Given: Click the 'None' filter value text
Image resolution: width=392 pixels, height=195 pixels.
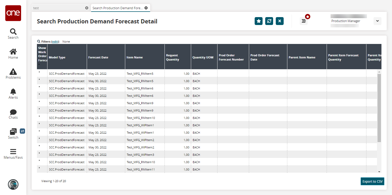Looking at the screenshot, I should click(66, 42).
